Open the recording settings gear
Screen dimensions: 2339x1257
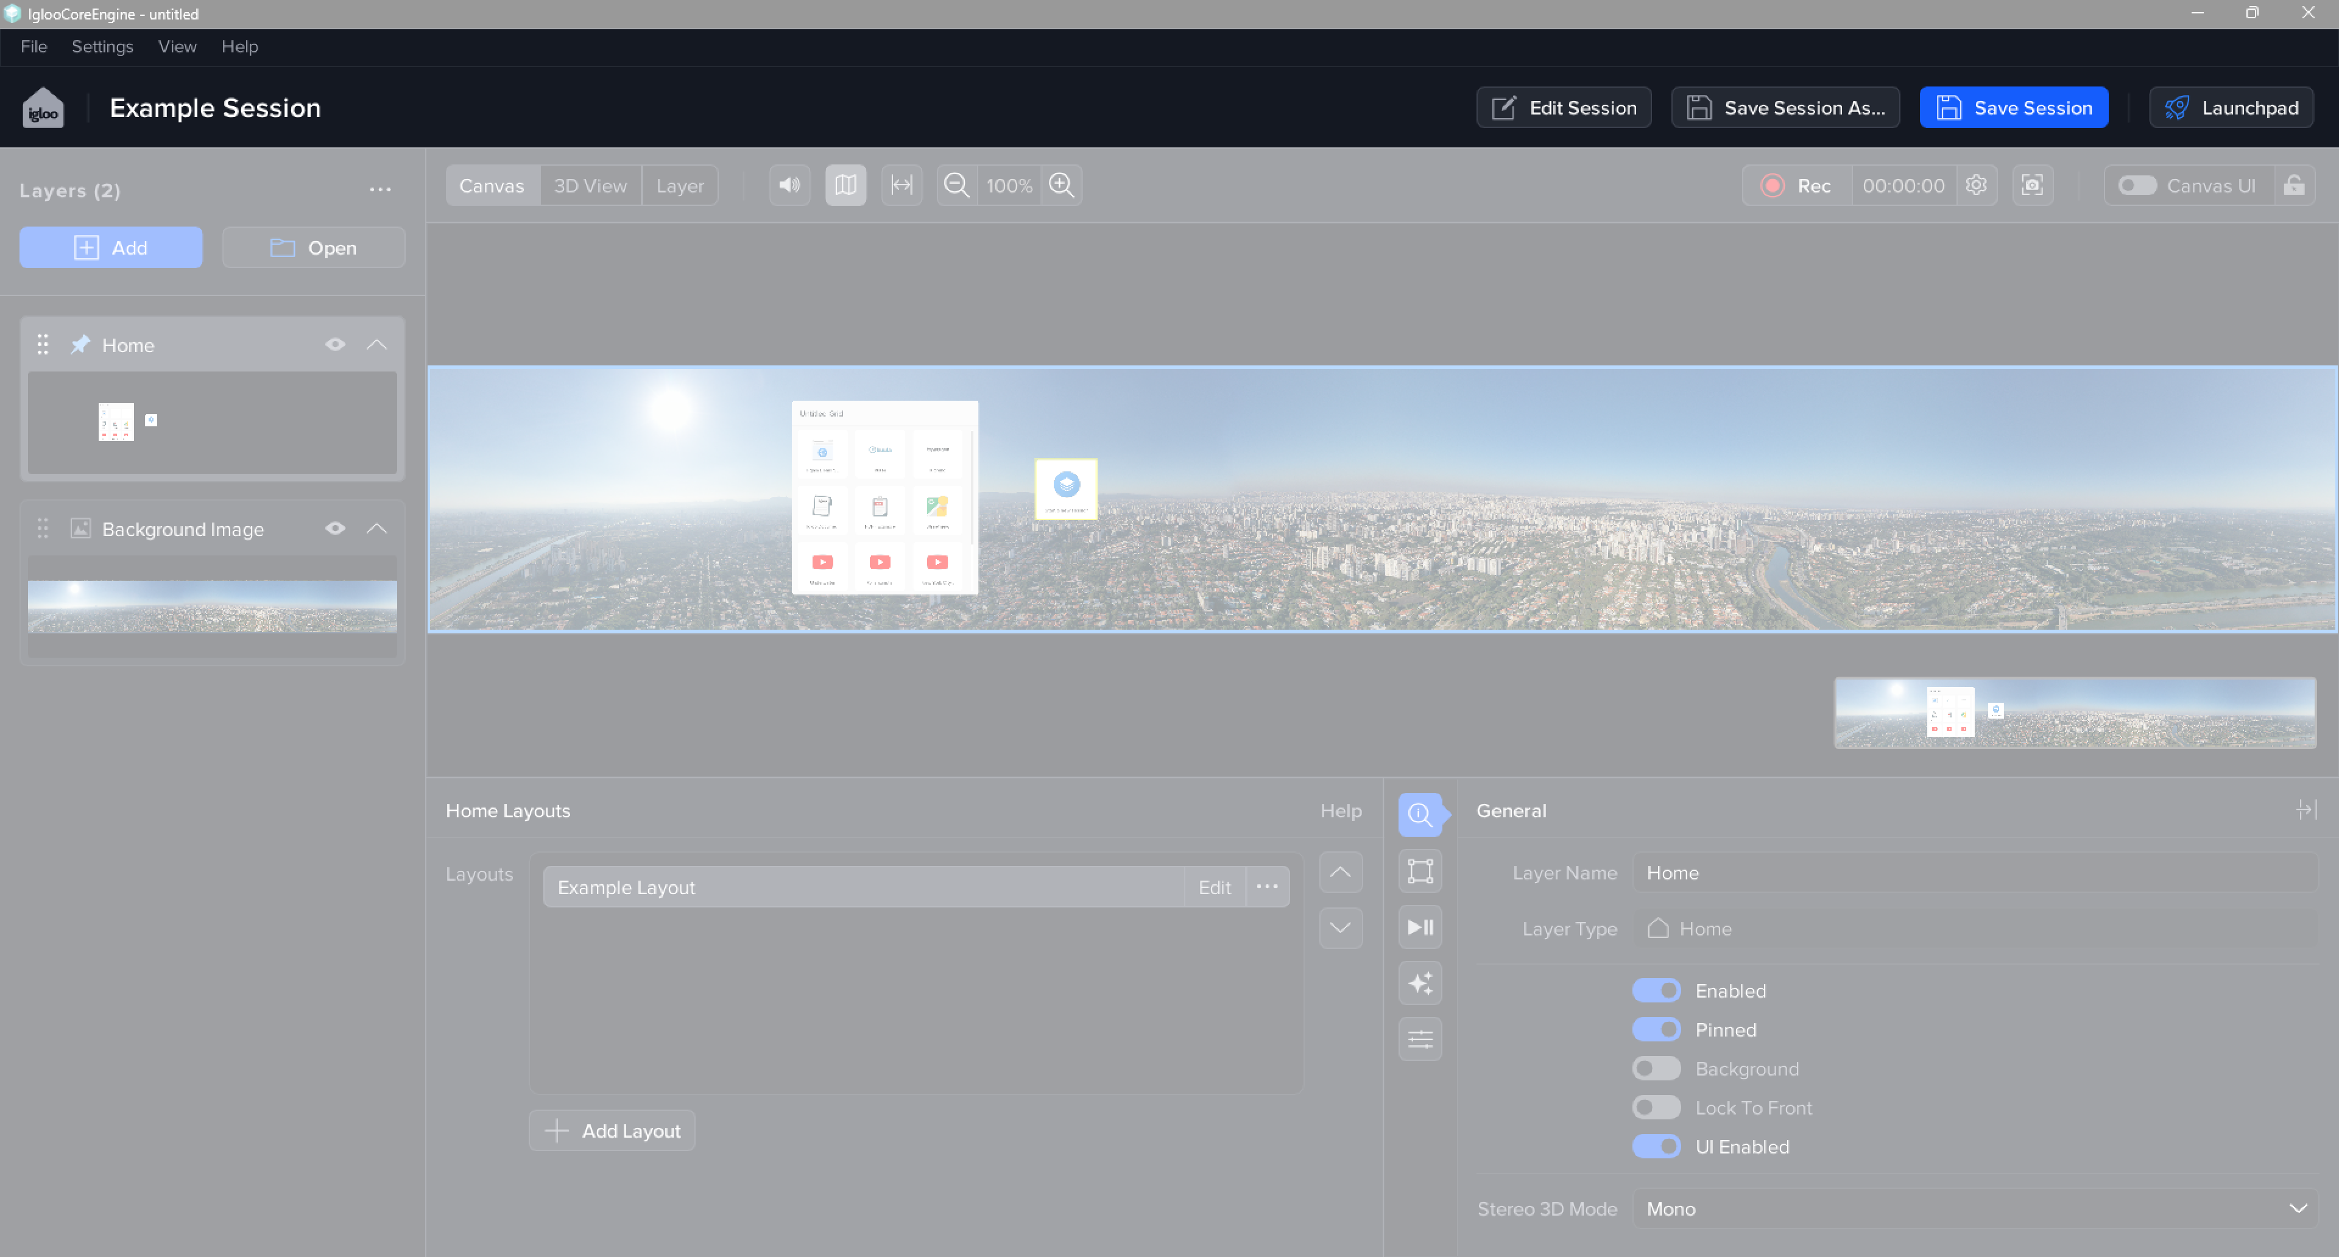[1976, 185]
